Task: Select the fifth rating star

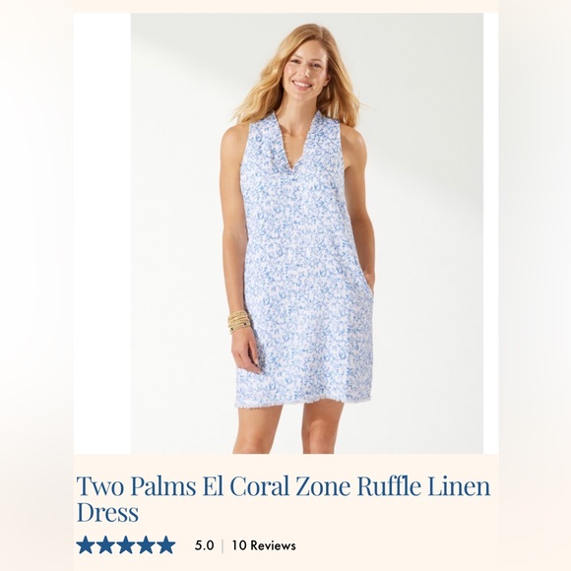Action: [x=166, y=545]
